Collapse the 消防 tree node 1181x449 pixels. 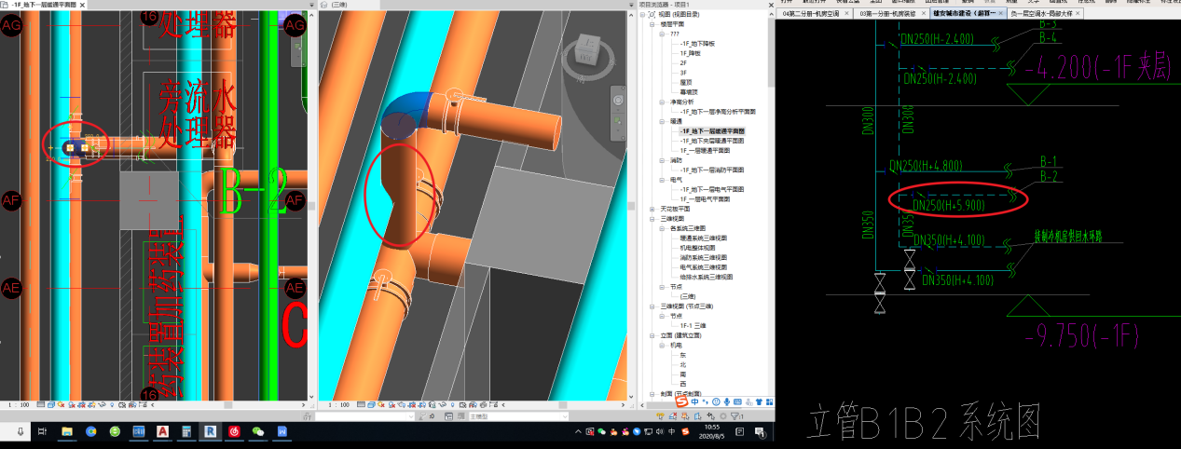point(661,160)
